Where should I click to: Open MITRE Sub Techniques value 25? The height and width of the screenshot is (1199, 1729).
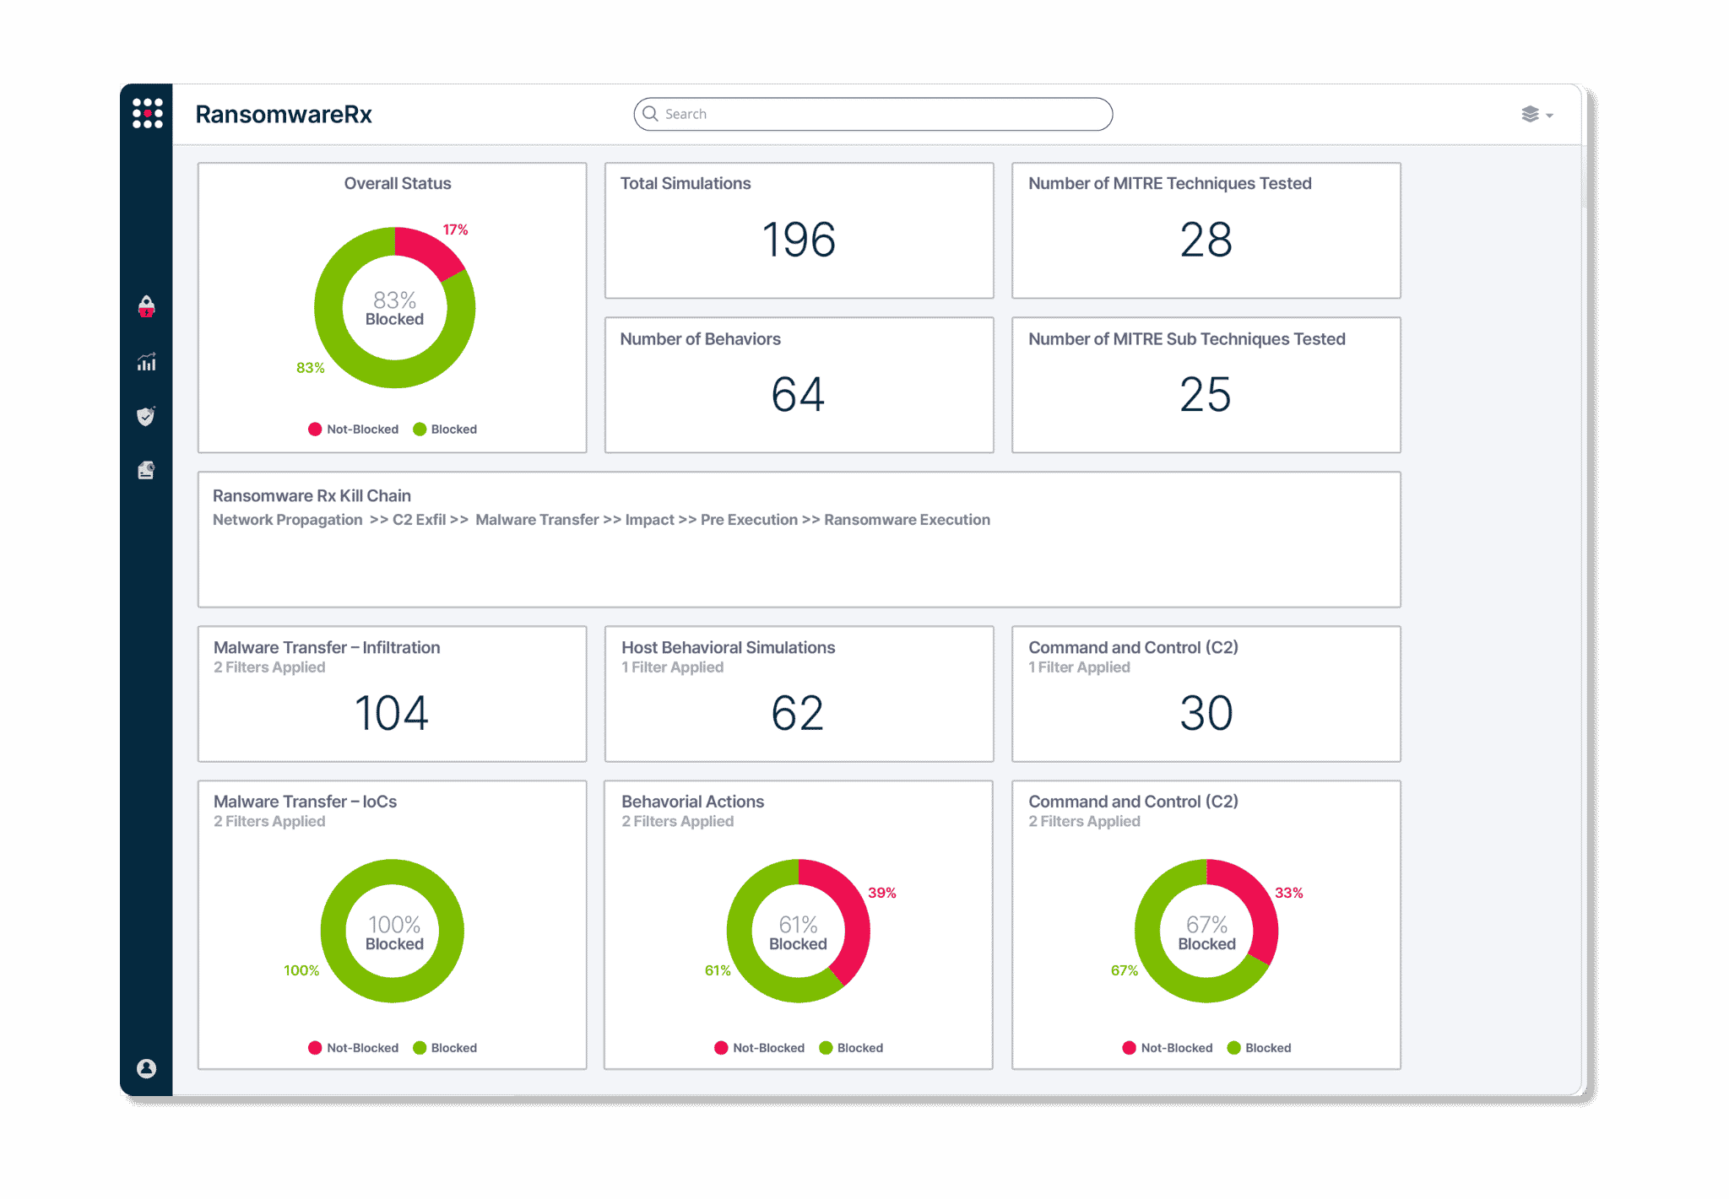click(x=1206, y=394)
